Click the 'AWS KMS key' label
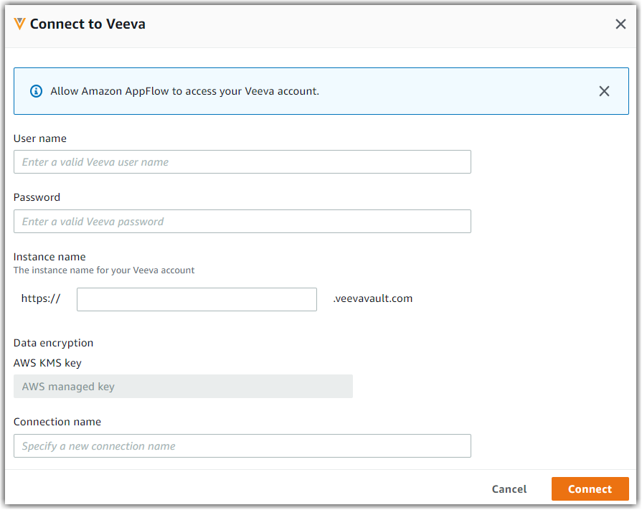 47,363
